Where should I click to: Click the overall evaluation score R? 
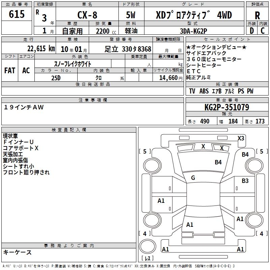pyautogui.click(x=257, y=15)
